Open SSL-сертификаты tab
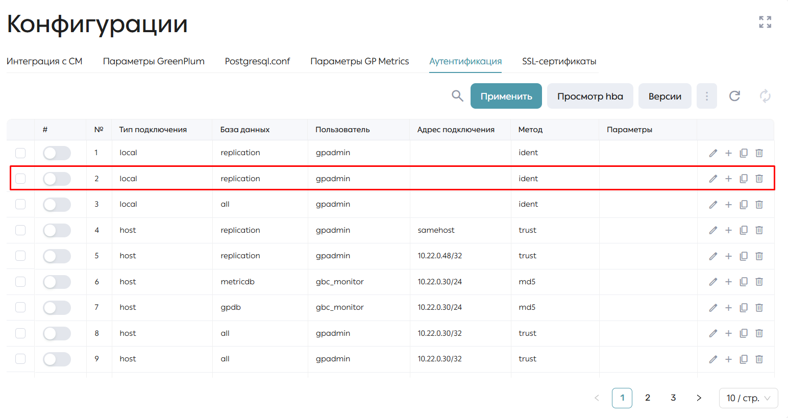788x418 pixels. click(x=559, y=61)
